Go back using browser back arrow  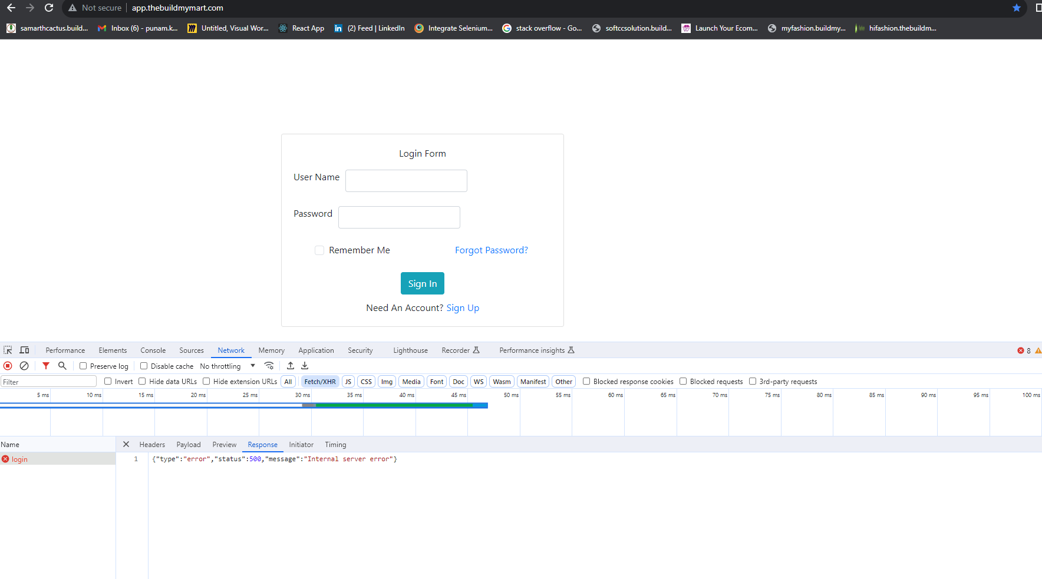11,8
